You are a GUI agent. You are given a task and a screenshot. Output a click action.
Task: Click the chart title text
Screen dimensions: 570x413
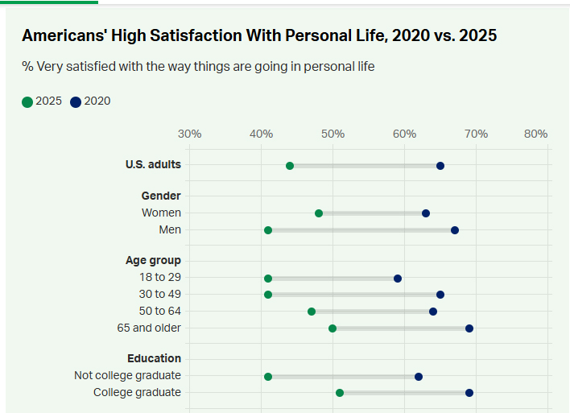pyautogui.click(x=259, y=36)
